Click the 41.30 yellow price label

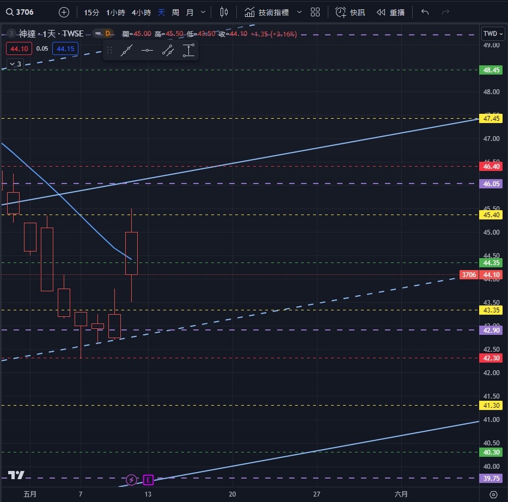(x=491, y=405)
